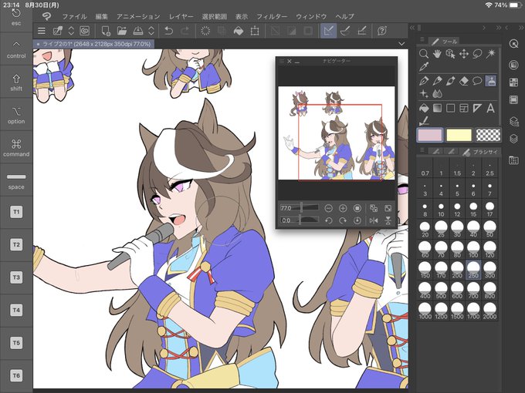Select the Text tool
This screenshot has height=393, width=525.
pyautogui.click(x=490, y=109)
